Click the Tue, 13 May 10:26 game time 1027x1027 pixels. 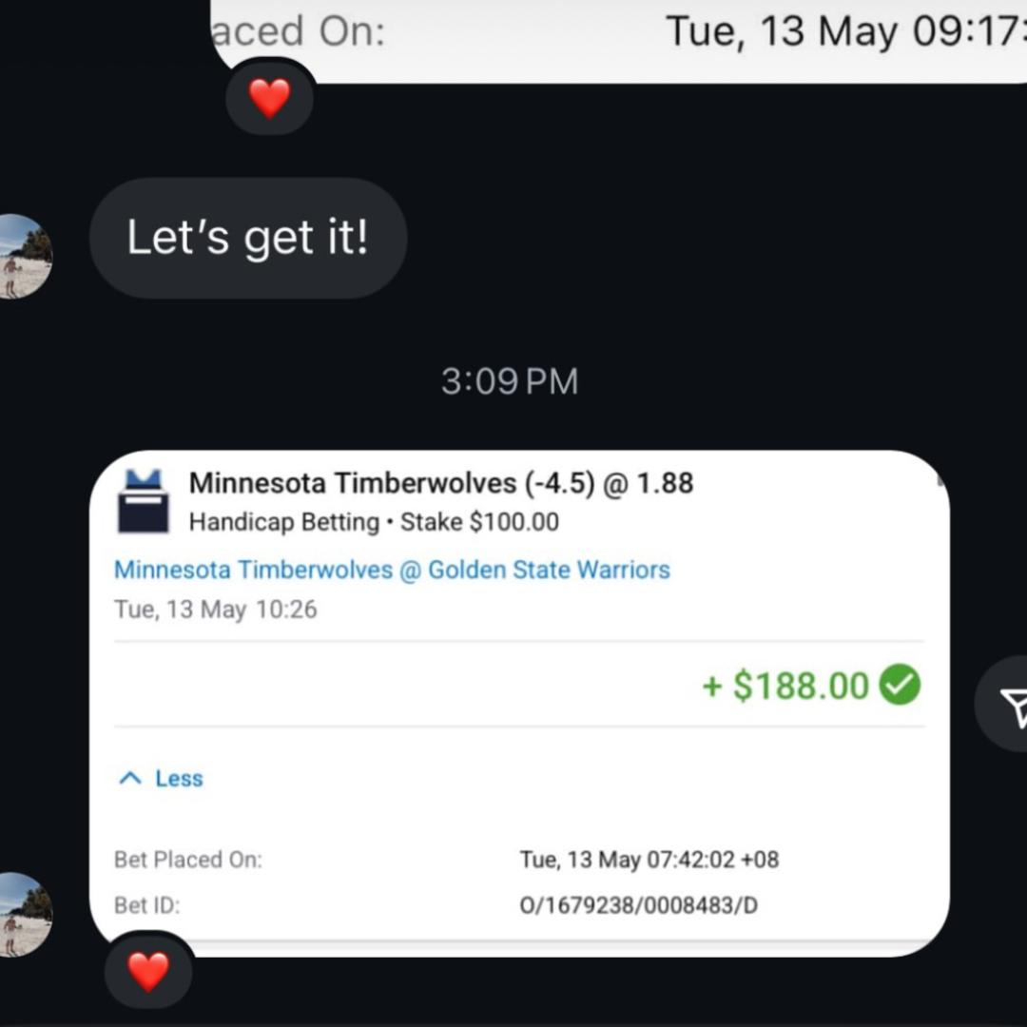pyautogui.click(x=216, y=610)
